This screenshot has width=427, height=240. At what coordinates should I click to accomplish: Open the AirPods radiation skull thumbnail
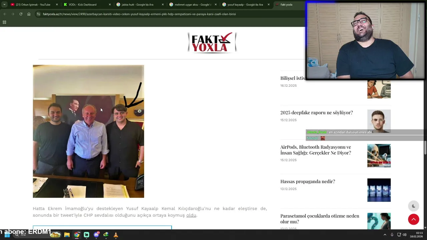[x=379, y=156]
